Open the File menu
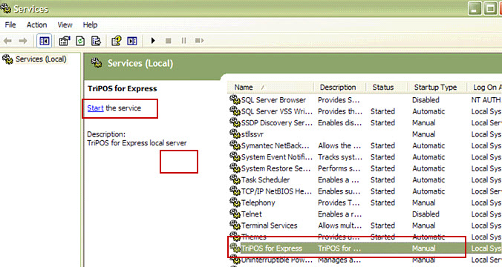Viewport: 502px width, 267px height. coord(10,24)
